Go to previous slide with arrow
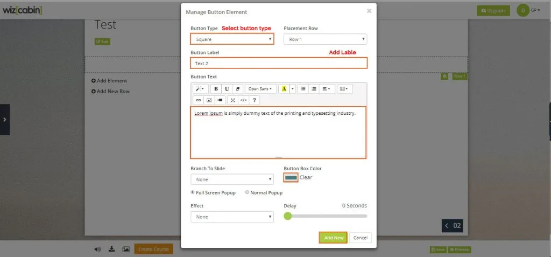 pos(447,226)
